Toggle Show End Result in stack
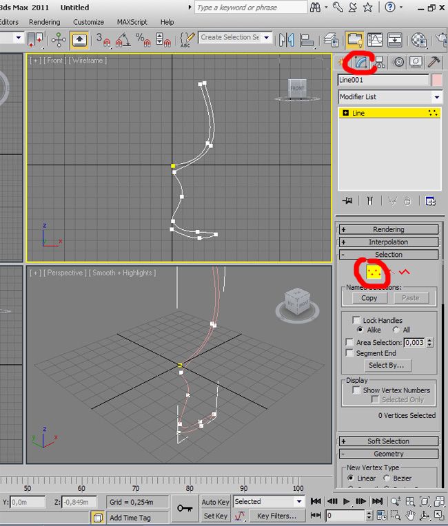 click(369, 201)
